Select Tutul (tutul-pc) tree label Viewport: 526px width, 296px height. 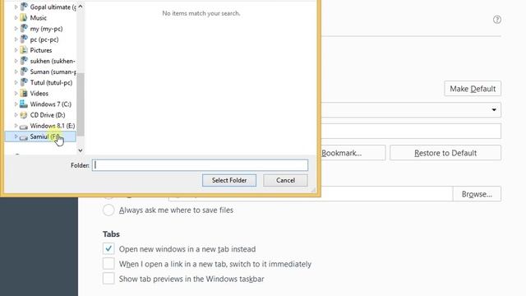[x=51, y=82]
